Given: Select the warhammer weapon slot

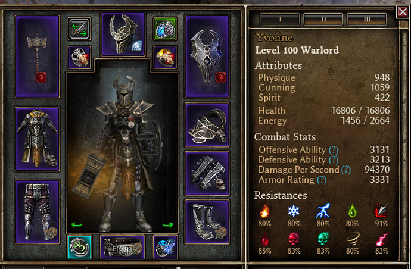Looking at the screenshot, I should pos(37,57).
